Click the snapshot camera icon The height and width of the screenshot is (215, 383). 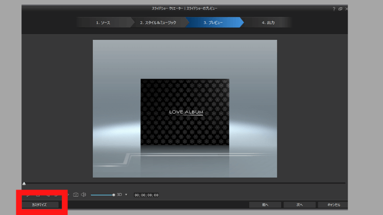[76, 195]
